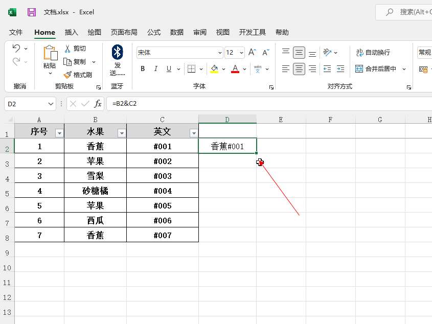Toggle Underline formatting

169,68
